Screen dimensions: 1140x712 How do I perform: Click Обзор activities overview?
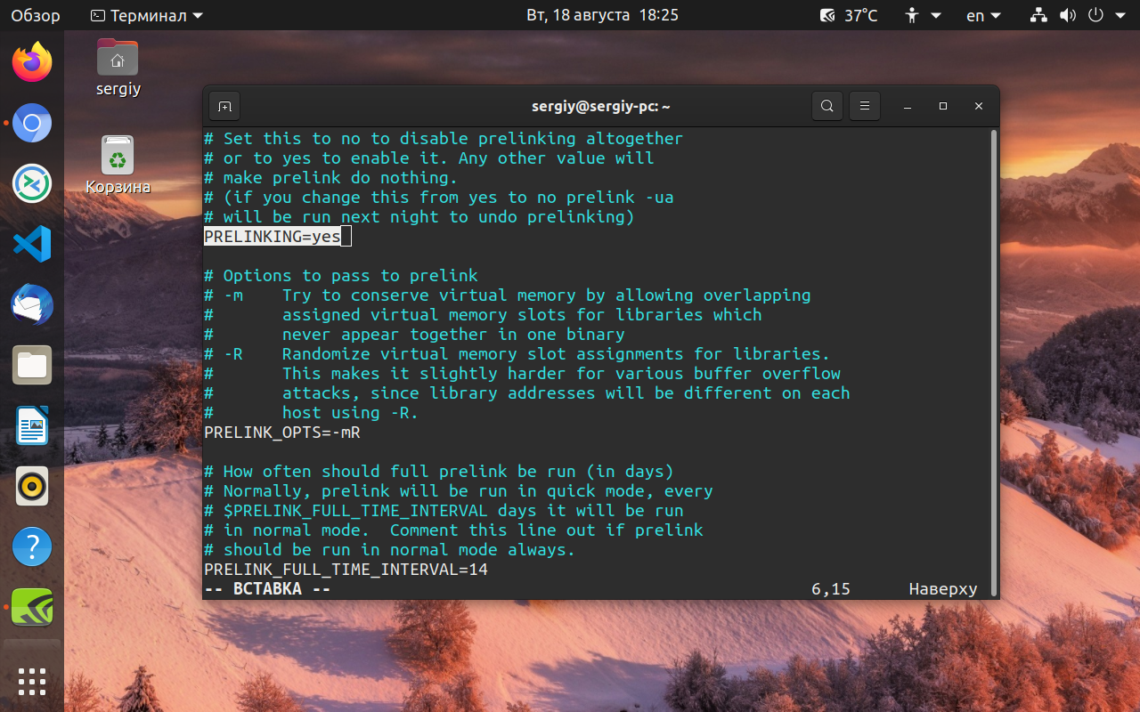(36, 15)
